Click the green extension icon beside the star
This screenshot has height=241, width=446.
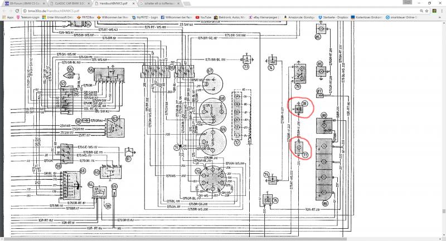click(x=434, y=11)
